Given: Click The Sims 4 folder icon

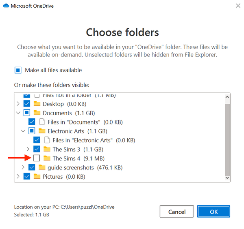Looking at the screenshot, I should [47, 158].
